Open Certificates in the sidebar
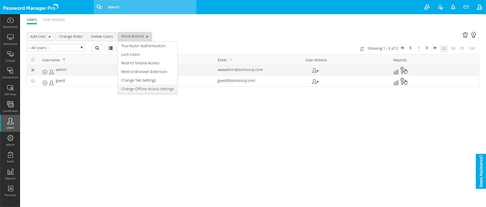 tap(10, 107)
